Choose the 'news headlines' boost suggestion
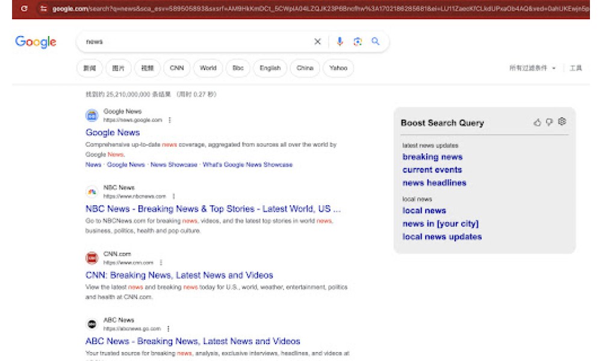The height and width of the screenshot is (361, 602). (x=434, y=183)
